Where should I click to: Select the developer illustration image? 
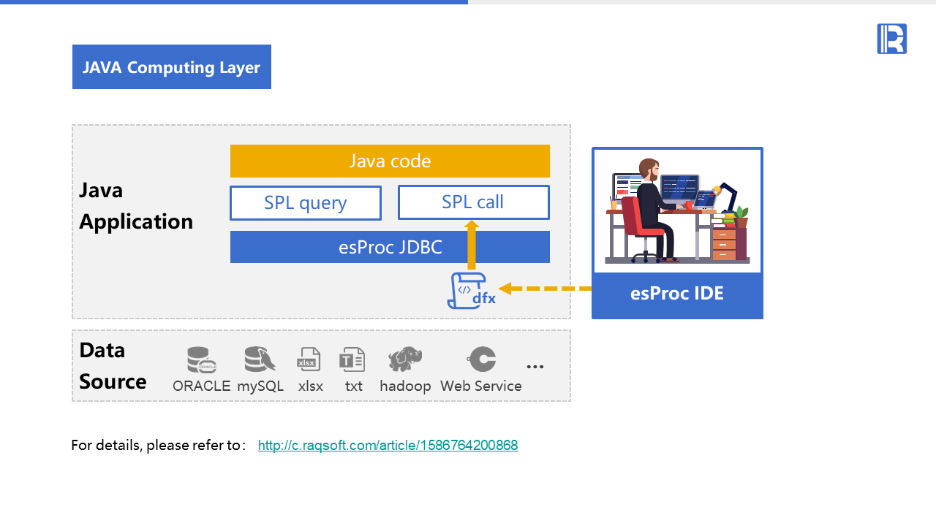click(x=678, y=211)
